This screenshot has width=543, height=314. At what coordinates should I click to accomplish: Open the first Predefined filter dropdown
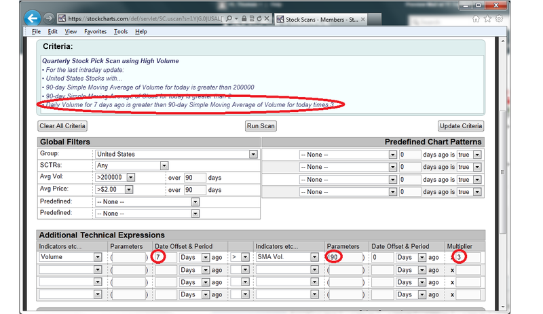click(147, 202)
